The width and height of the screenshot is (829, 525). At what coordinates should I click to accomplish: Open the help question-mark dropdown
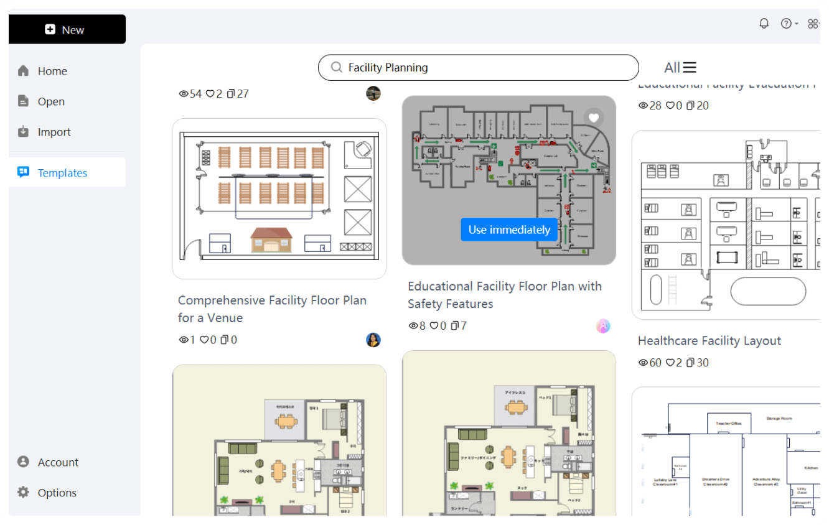click(789, 24)
